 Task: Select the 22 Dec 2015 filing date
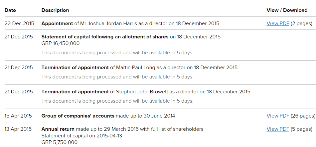coord(19,24)
